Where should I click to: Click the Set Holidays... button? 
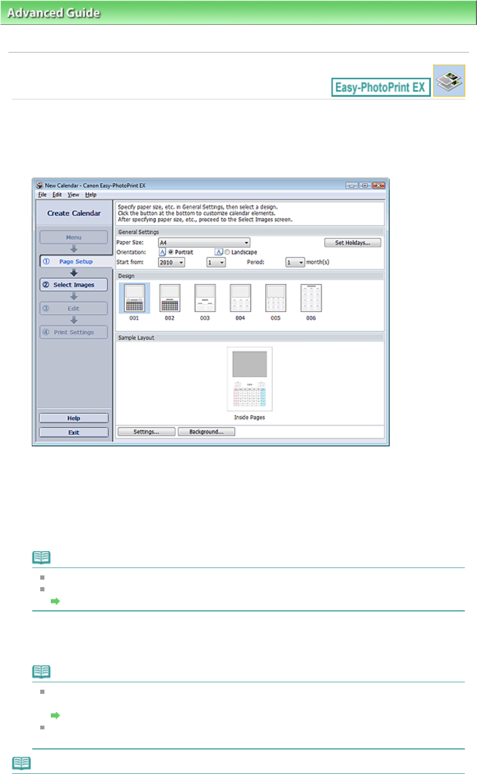pyautogui.click(x=353, y=243)
